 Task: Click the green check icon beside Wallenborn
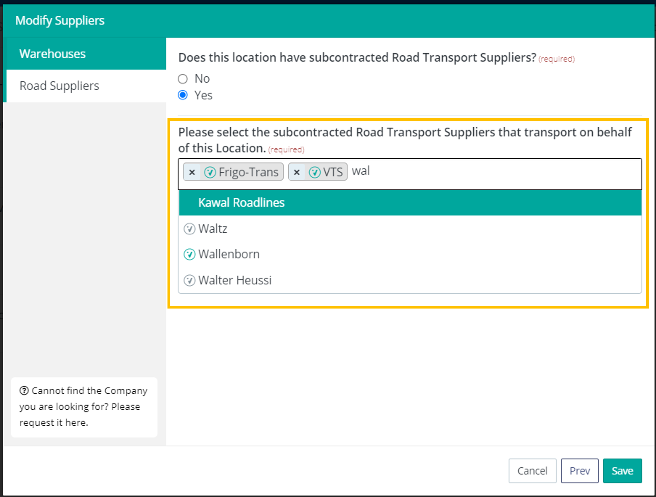190,254
